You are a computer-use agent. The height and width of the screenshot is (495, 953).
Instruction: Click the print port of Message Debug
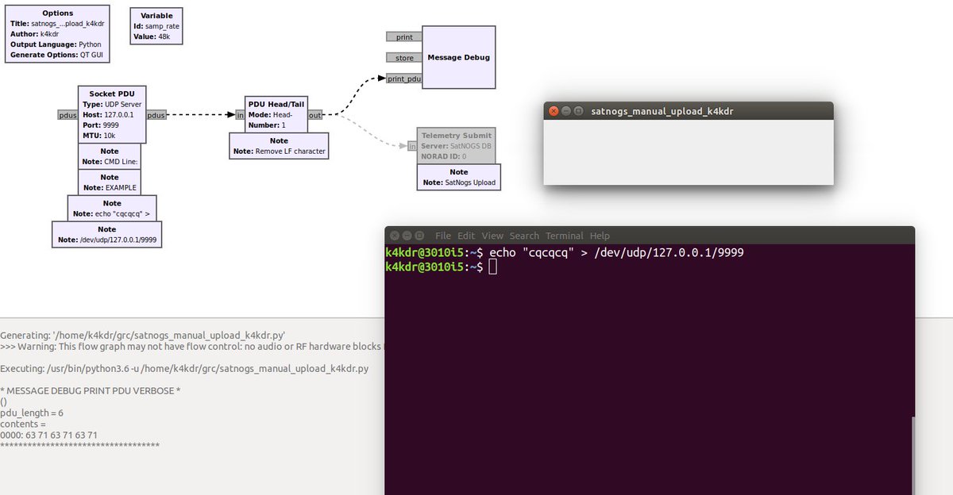point(404,36)
